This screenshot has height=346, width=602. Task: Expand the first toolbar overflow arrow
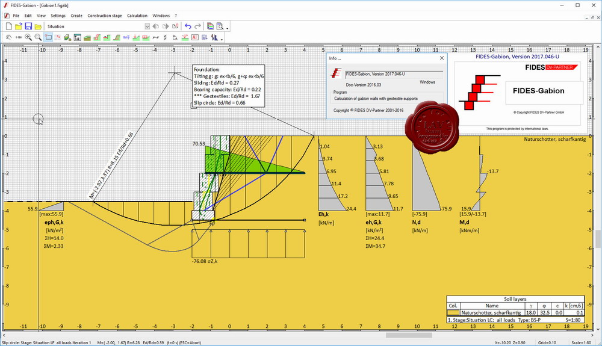click(228, 28)
